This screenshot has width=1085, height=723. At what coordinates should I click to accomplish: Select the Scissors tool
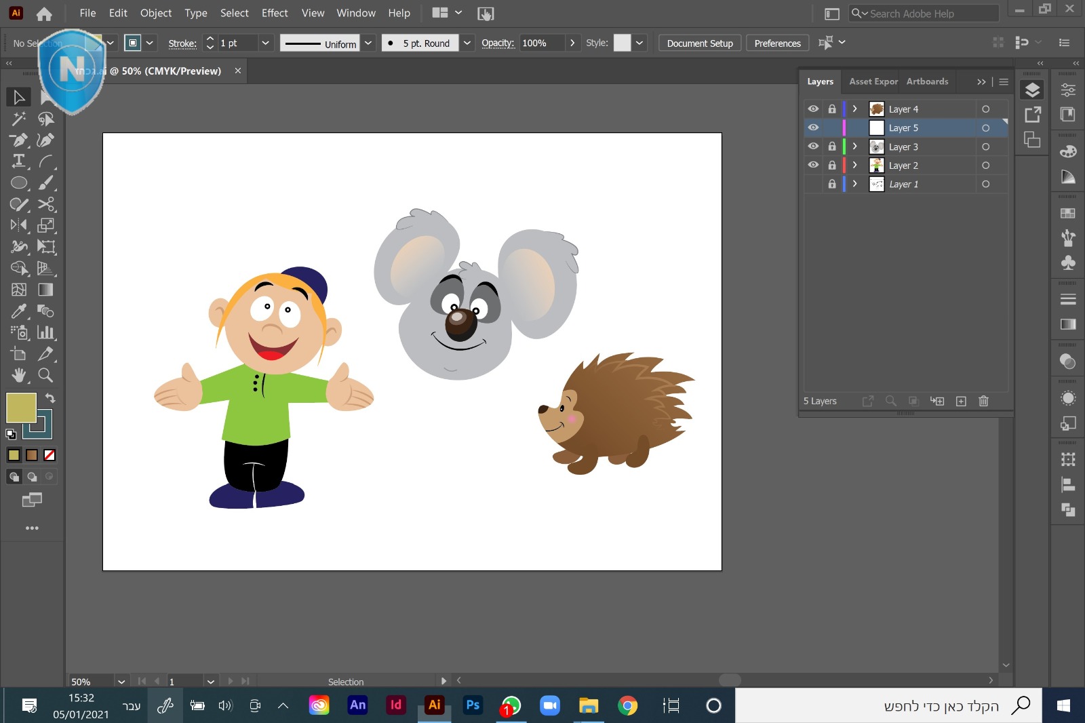(45, 204)
